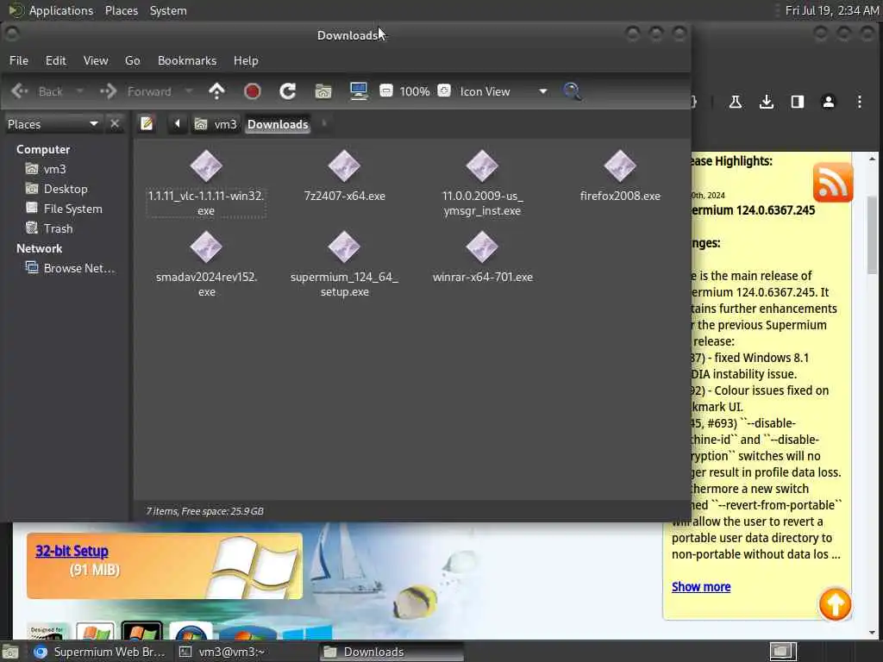883x662 pixels.
Task: Click the path bar left scroll arrow
Action: [177, 123]
